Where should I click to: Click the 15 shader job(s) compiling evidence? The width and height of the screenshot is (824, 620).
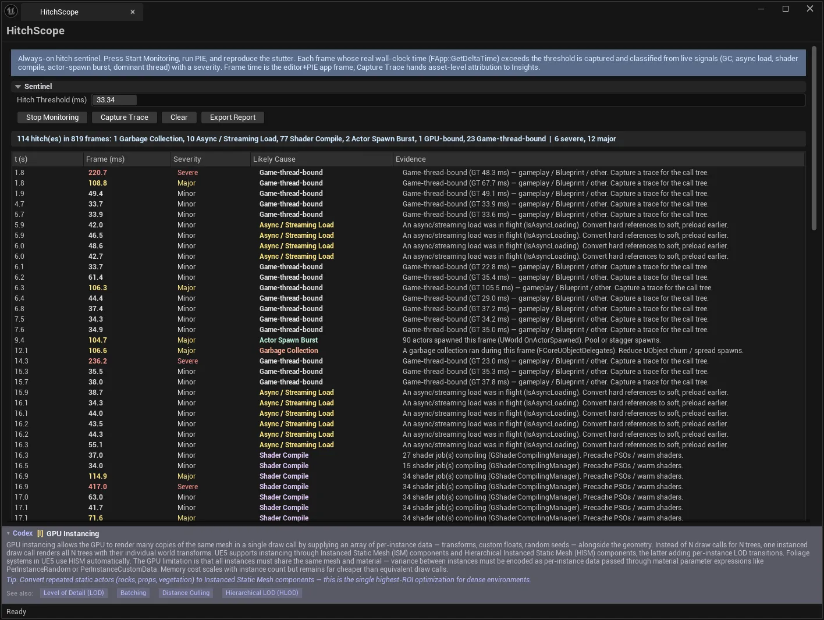pos(542,466)
